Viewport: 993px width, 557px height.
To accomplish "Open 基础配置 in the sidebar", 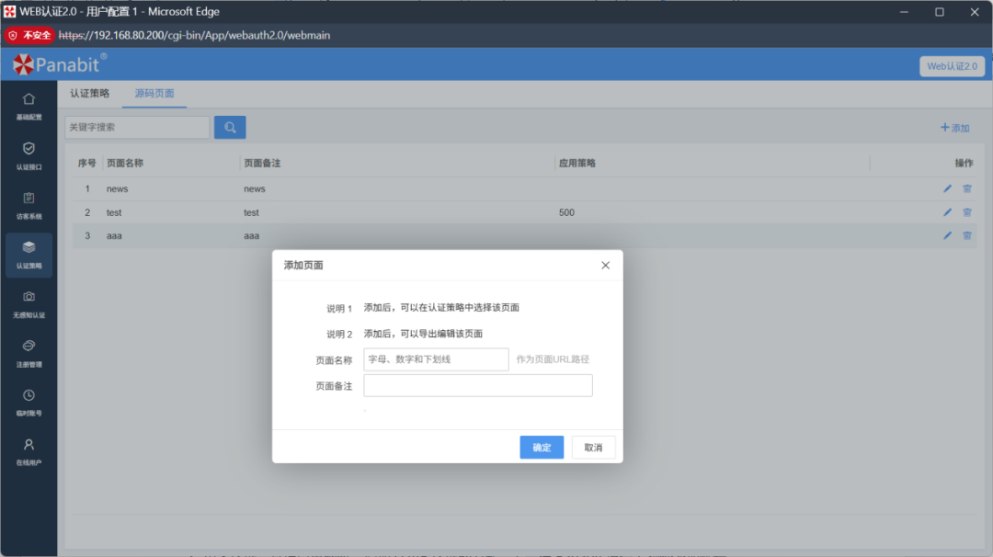I will coord(29,103).
